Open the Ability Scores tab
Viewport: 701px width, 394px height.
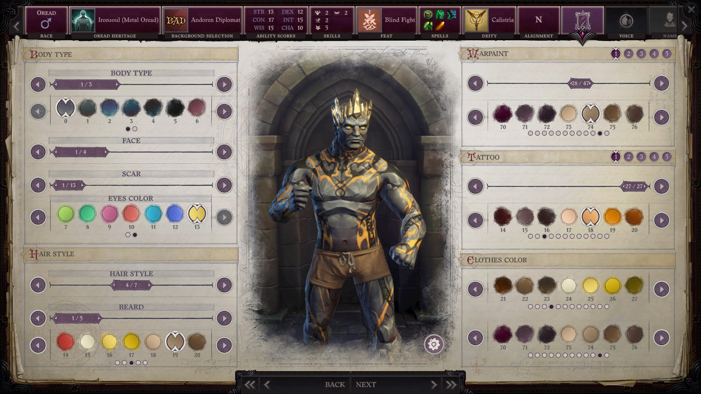point(275,20)
